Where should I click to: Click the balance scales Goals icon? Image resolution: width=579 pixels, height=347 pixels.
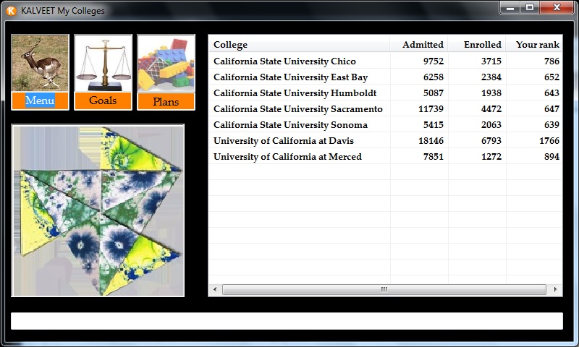click(x=103, y=63)
